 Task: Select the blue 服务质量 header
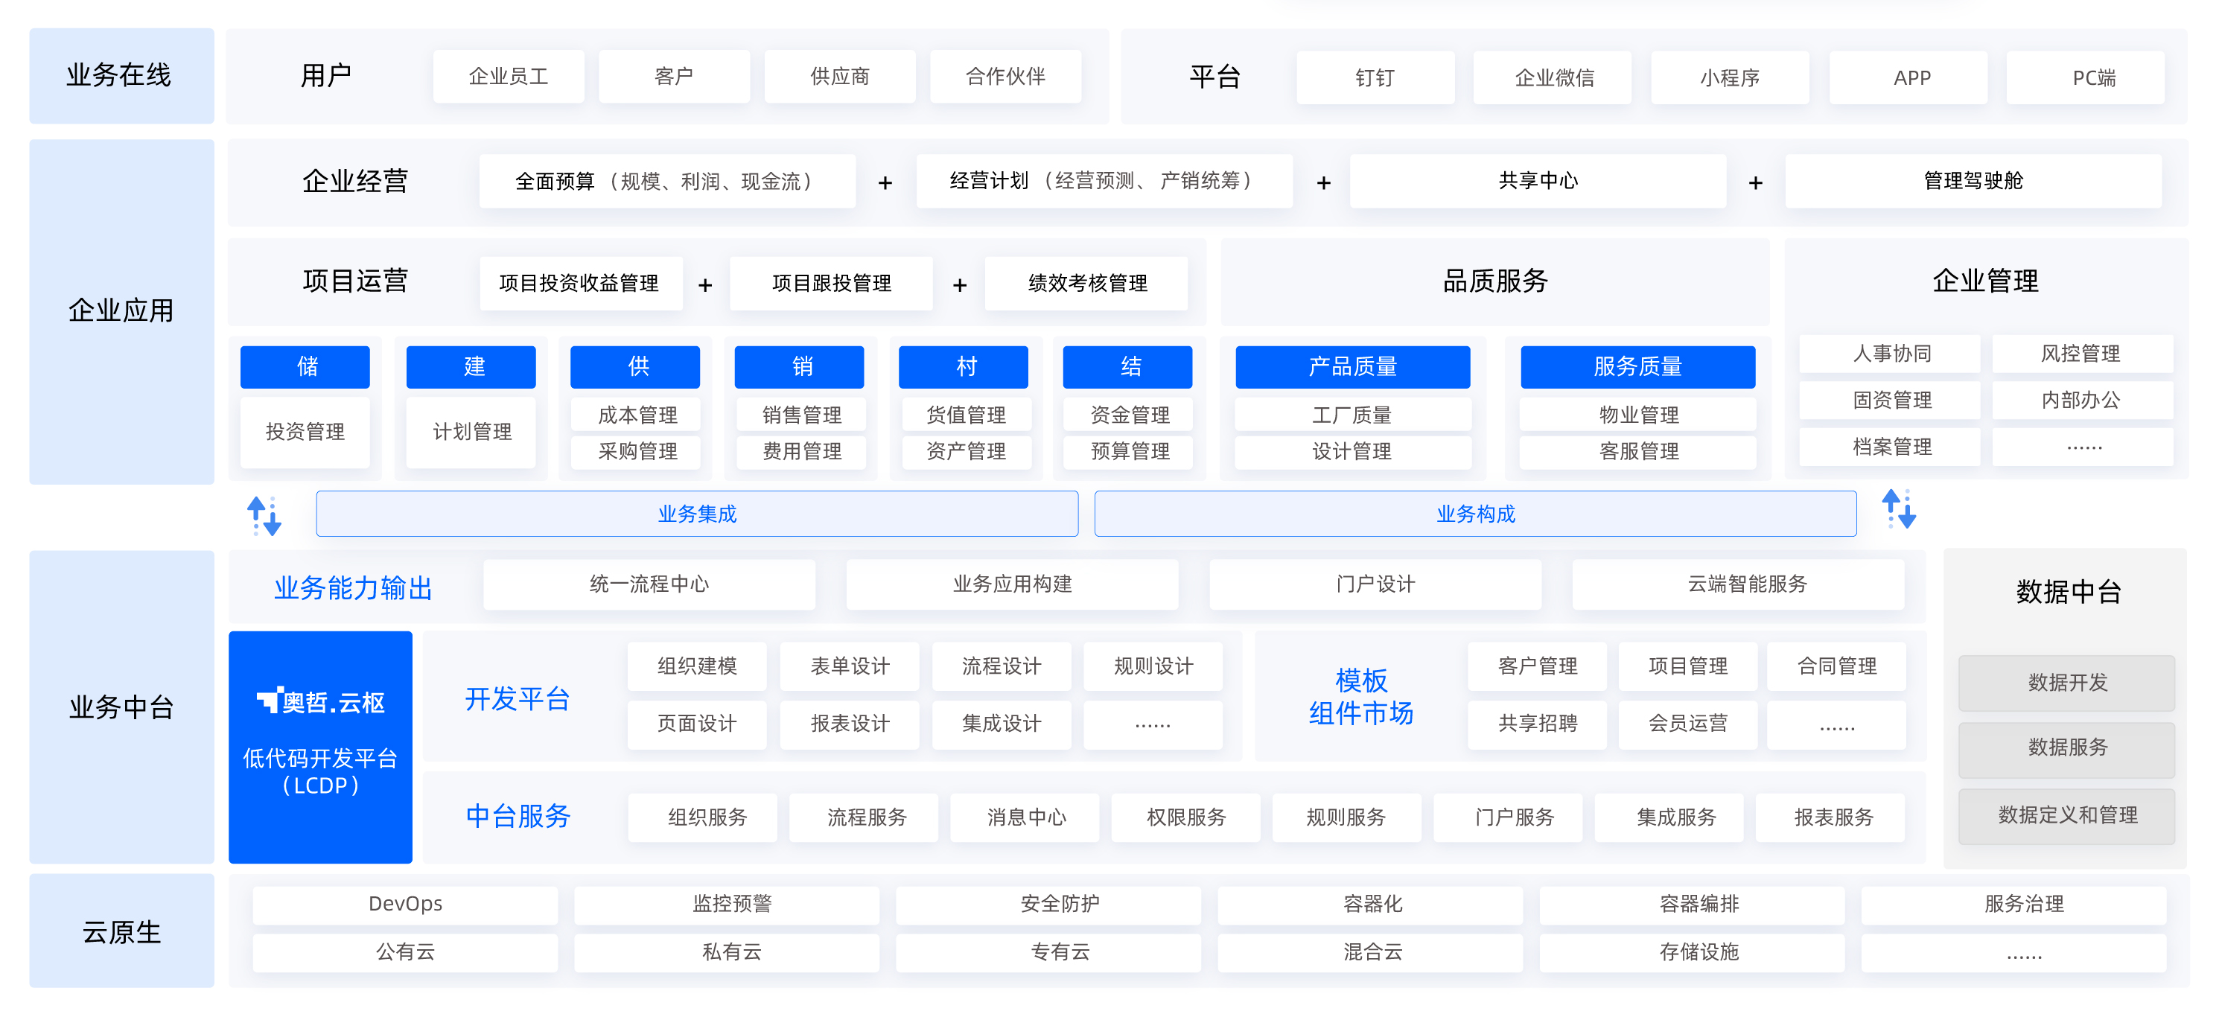point(1637,367)
